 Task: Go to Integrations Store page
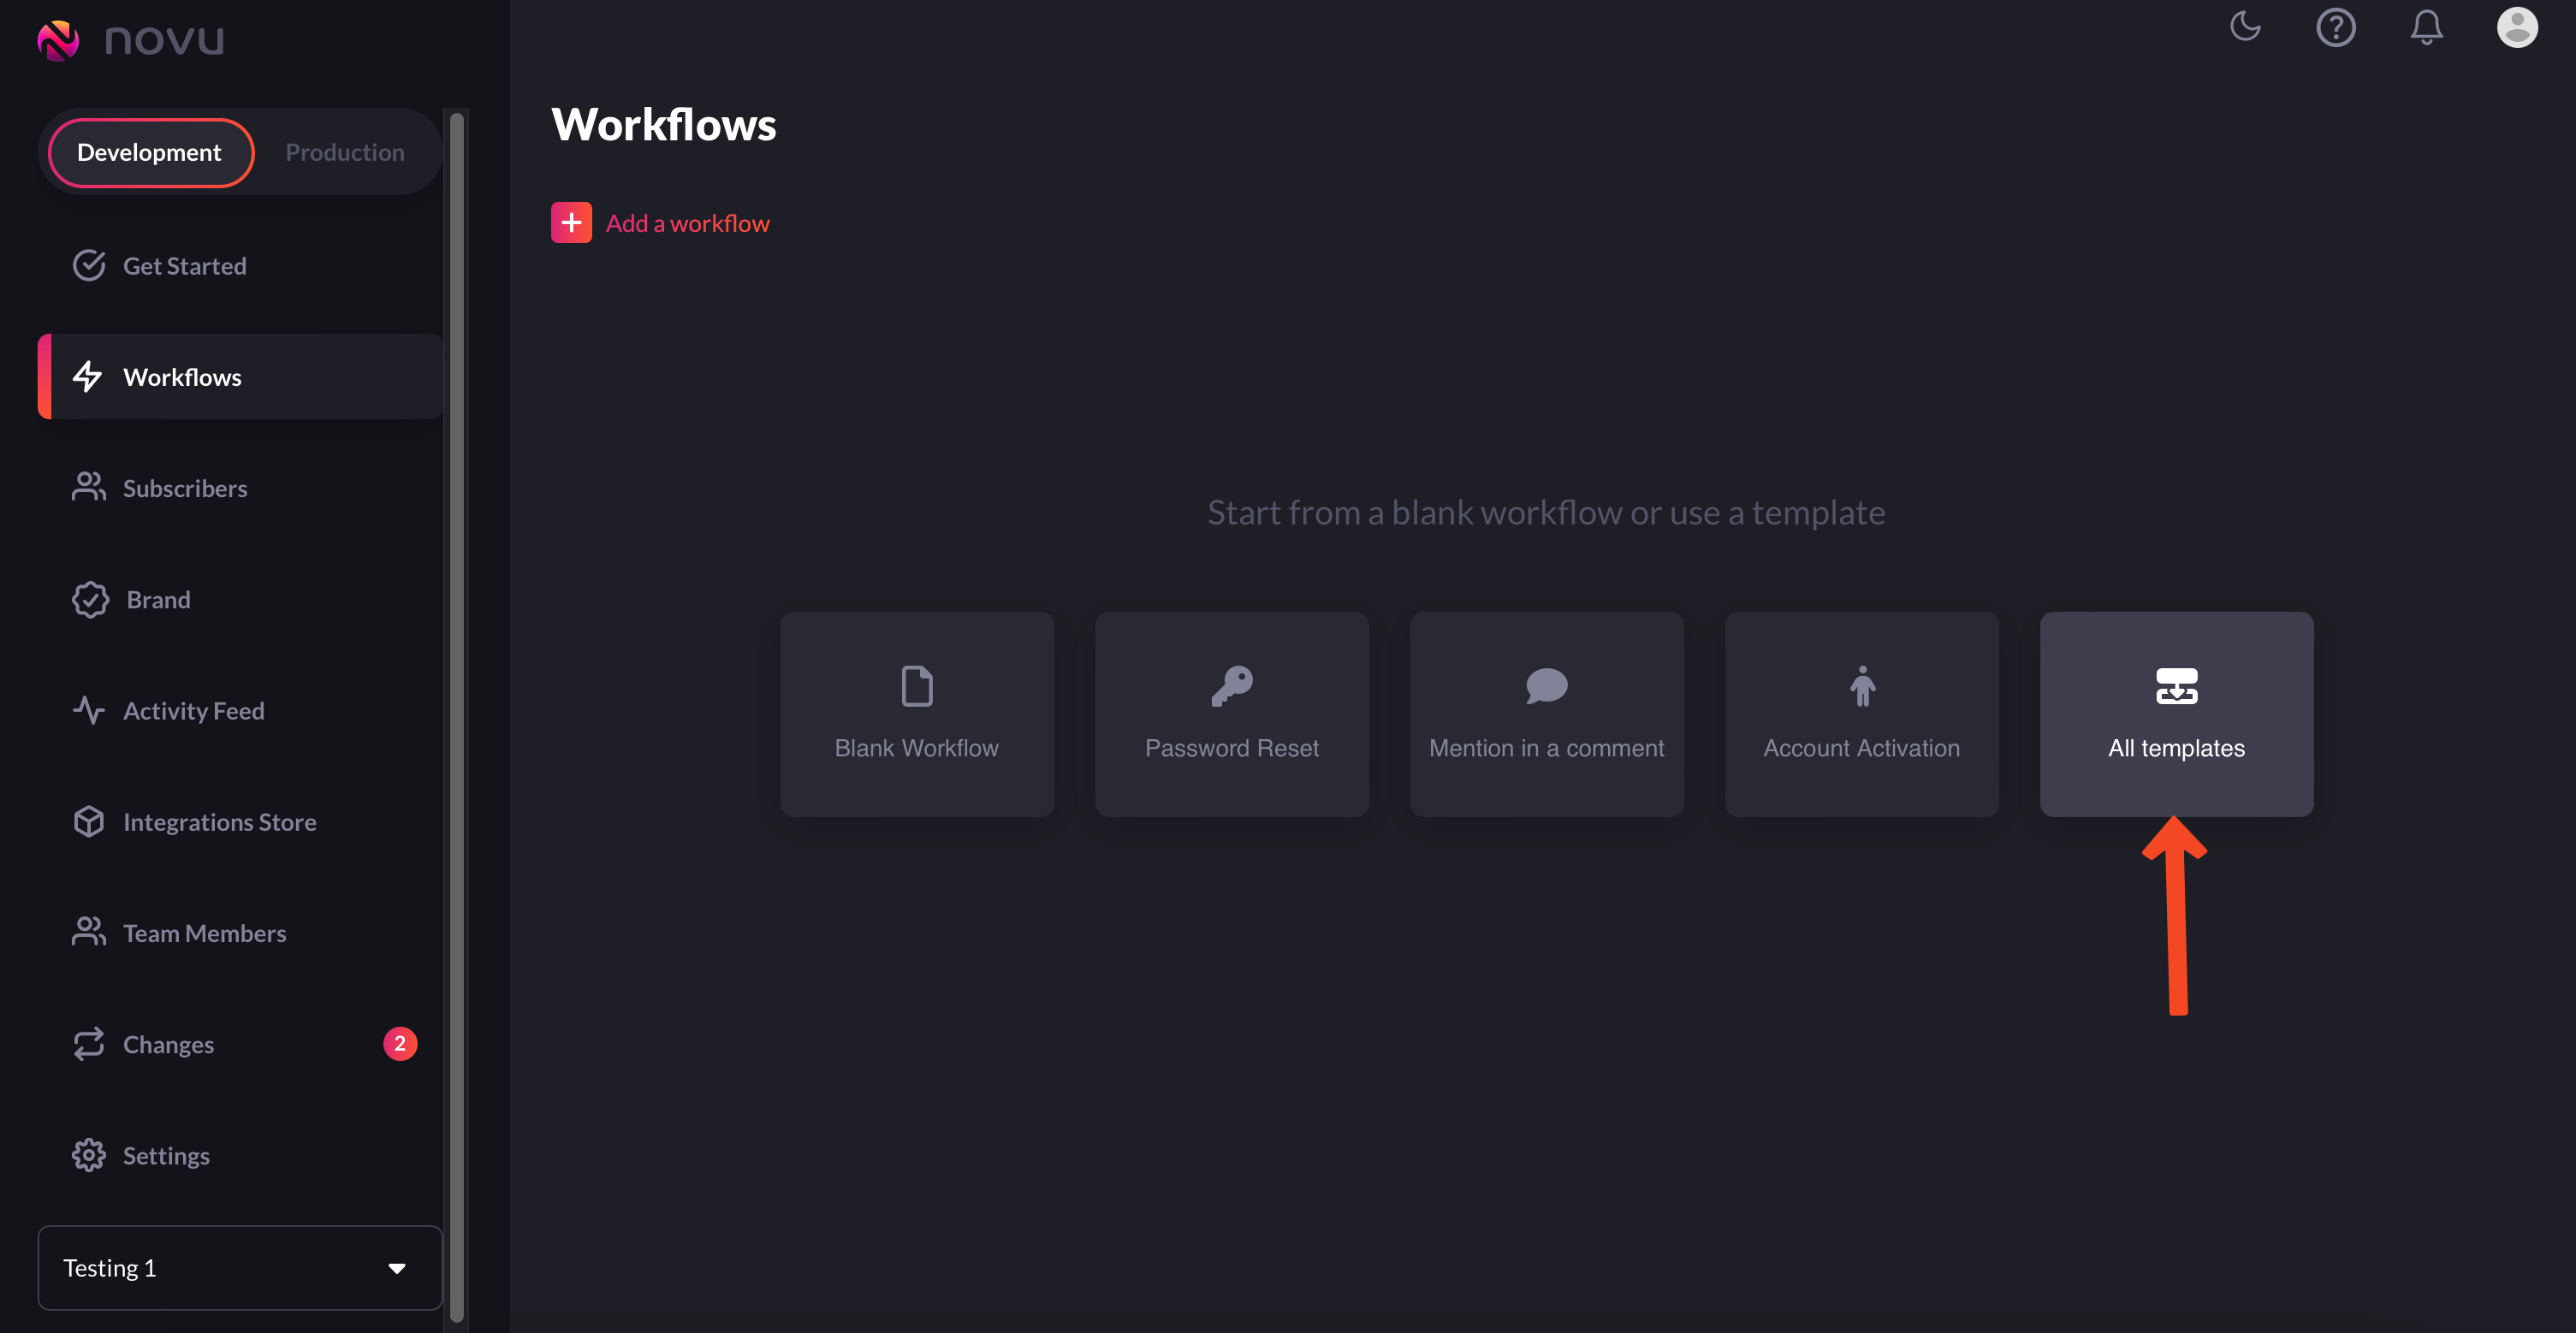click(219, 822)
